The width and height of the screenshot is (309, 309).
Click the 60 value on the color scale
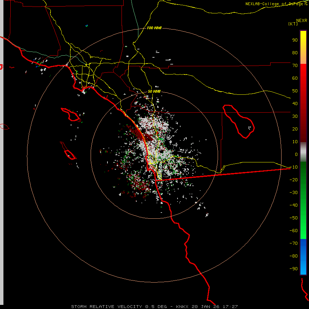pos(295,78)
